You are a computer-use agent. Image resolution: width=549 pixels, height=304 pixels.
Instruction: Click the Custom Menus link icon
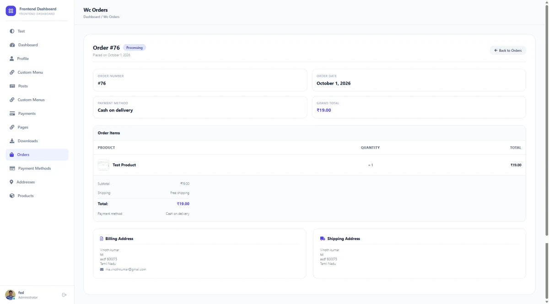point(12,100)
